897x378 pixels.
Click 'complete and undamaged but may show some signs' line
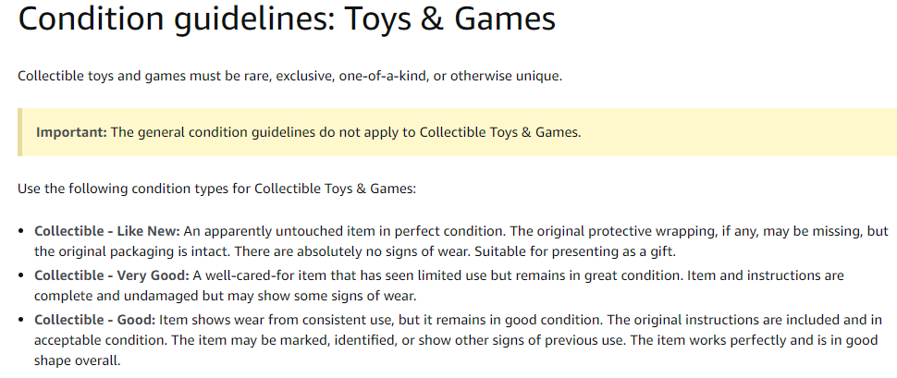coord(226,297)
